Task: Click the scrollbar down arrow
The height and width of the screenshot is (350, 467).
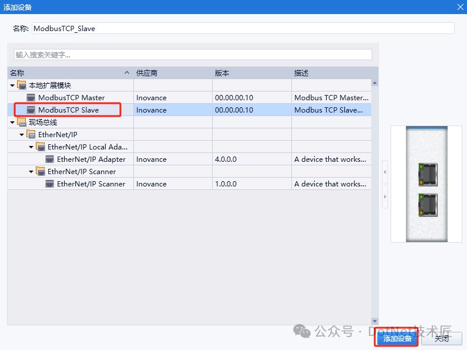Action: pos(375,321)
